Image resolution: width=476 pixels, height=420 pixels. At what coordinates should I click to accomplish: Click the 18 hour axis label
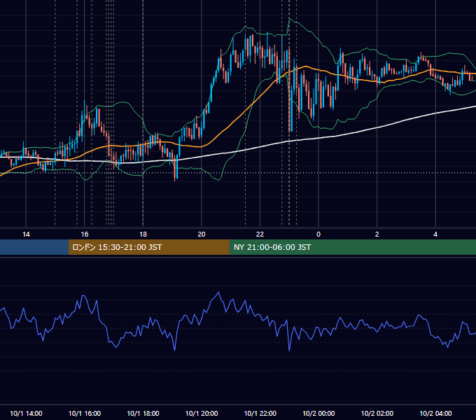point(143,234)
